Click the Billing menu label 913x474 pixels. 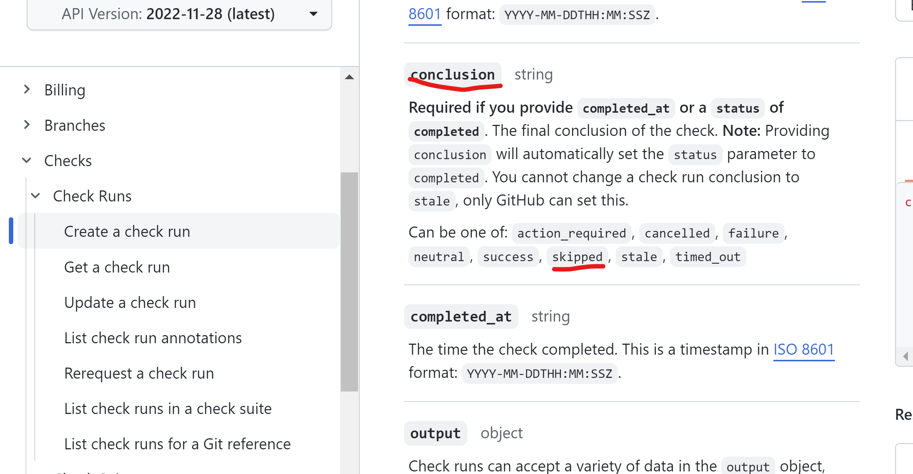(x=65, y=90)
